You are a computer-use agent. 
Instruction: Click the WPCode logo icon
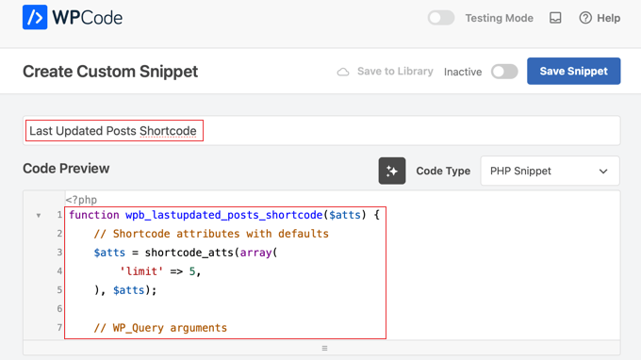click(35, 17)
